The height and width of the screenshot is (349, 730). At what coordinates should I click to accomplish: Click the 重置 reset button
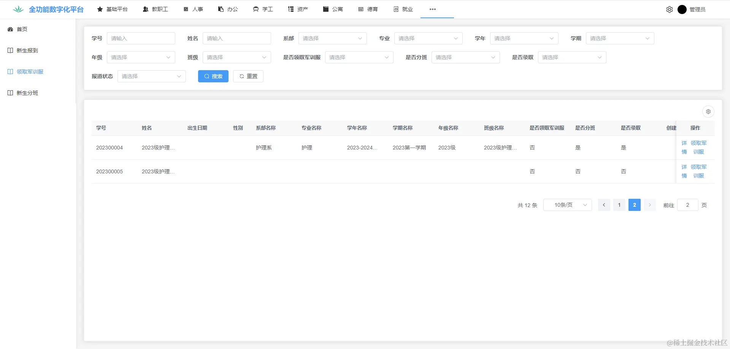[248, 76]
